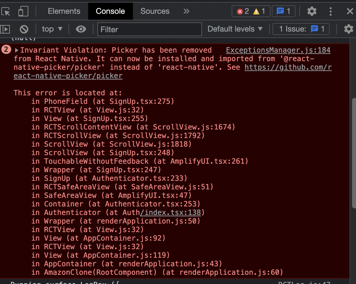Toggle device toolbar emulation icon
The width and height of the screenshot is (356, 284).
23,12
